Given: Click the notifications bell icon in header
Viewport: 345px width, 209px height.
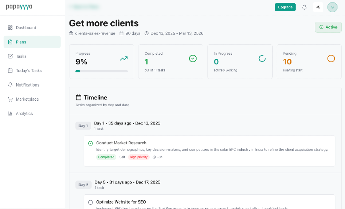Looking at the screenshot, I should [304, 7].
